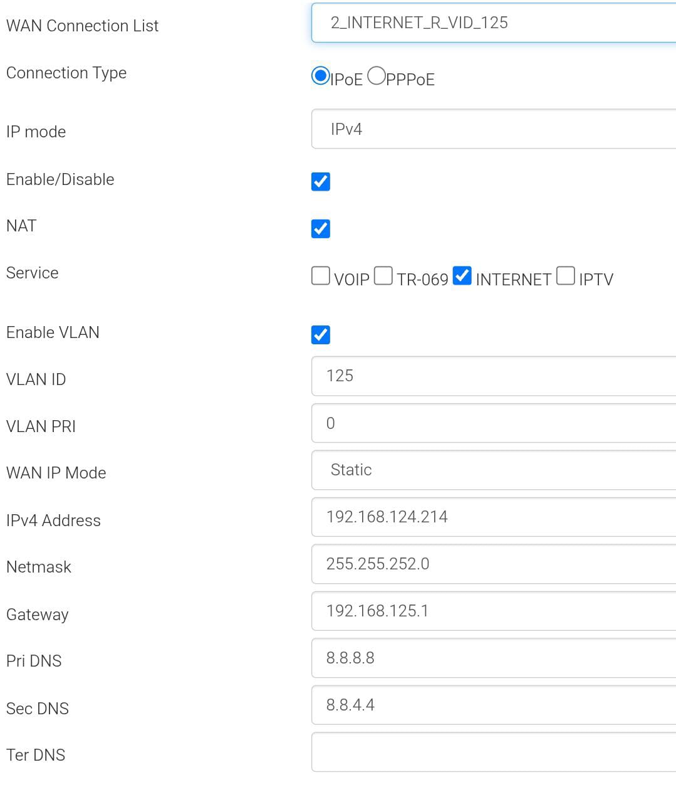Check the IPTV service box
The width and height of the screenshot is (676, 787).
click(x=566, y=275)
